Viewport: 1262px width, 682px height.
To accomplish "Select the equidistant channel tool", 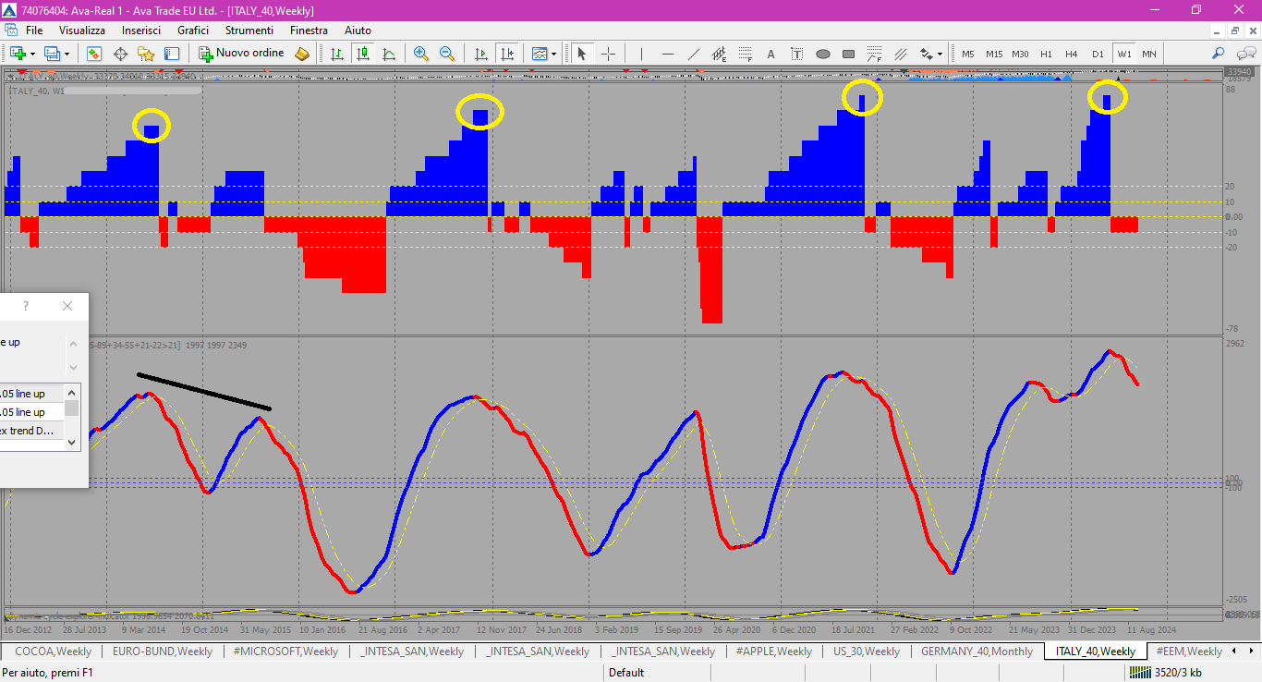I will pyautogui.click(x=719, y=54).
